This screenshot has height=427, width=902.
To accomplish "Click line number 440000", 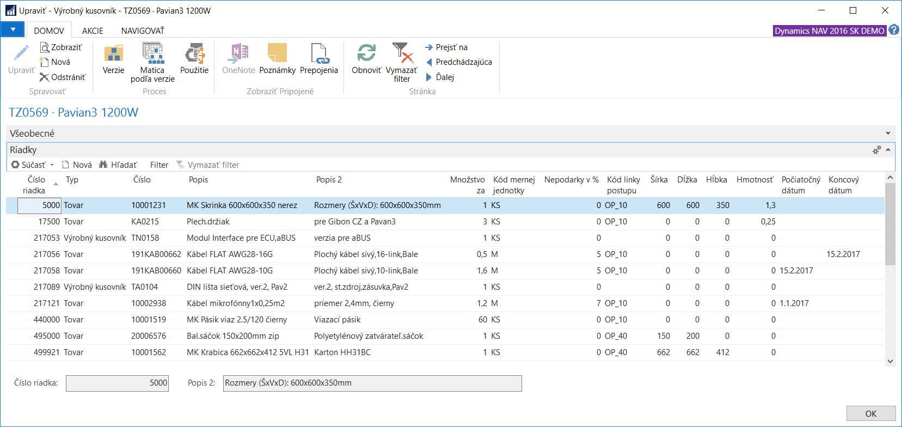I will 47,320.
